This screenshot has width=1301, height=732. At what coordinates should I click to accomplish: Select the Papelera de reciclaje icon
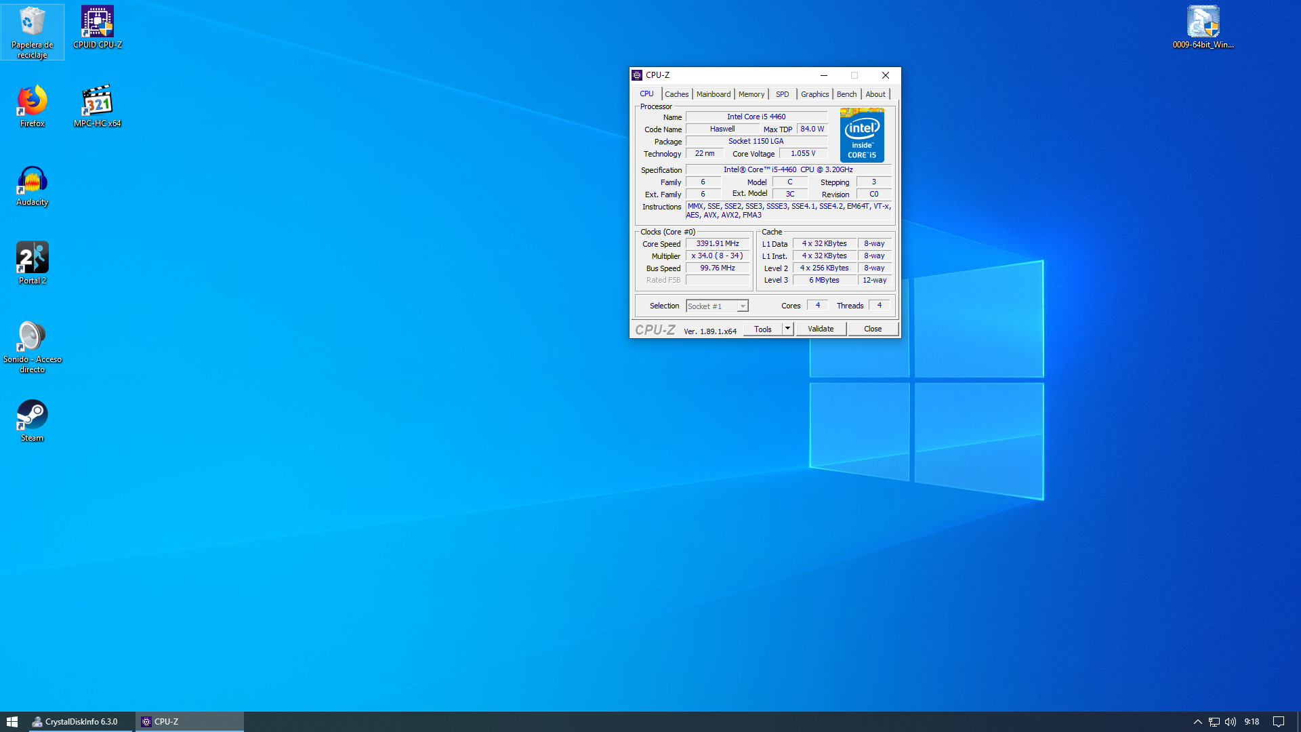(32, 31)
